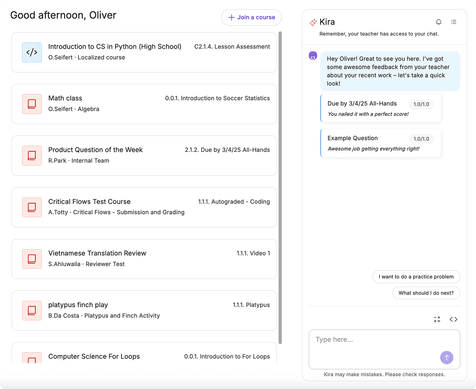Click the 1.0/1.0 score badge on All-Hands card
This screenshot has width=476, height=389.
pos(421,104)
